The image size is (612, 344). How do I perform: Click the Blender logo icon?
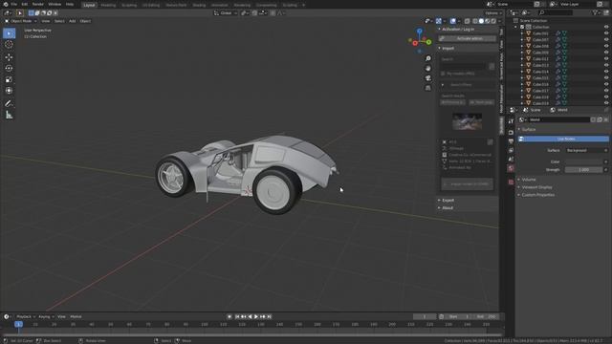point(6,4)
